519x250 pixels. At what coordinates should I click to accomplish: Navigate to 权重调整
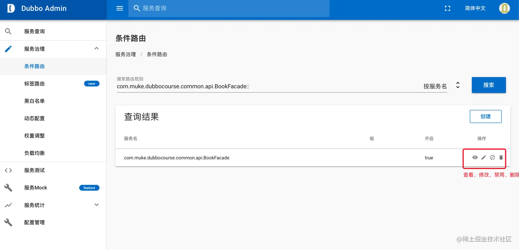[53, 136]
